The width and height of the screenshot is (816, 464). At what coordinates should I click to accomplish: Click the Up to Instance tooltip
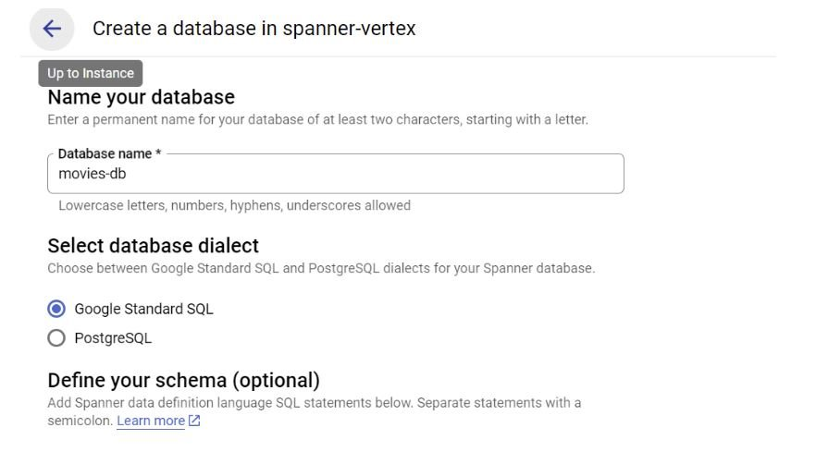91,73
